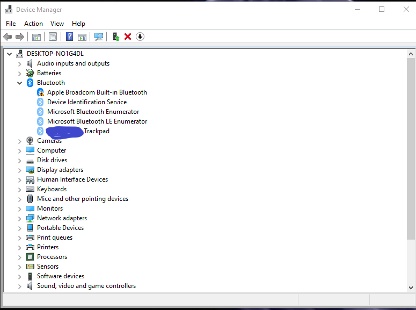Open Properties via toolbar icon
This screenshot has width=416, height=310.
[53, 37]
